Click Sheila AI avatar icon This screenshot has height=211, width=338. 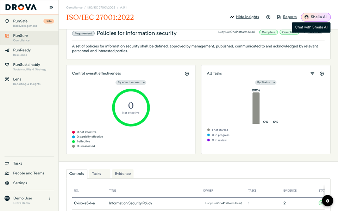(306, 17)
